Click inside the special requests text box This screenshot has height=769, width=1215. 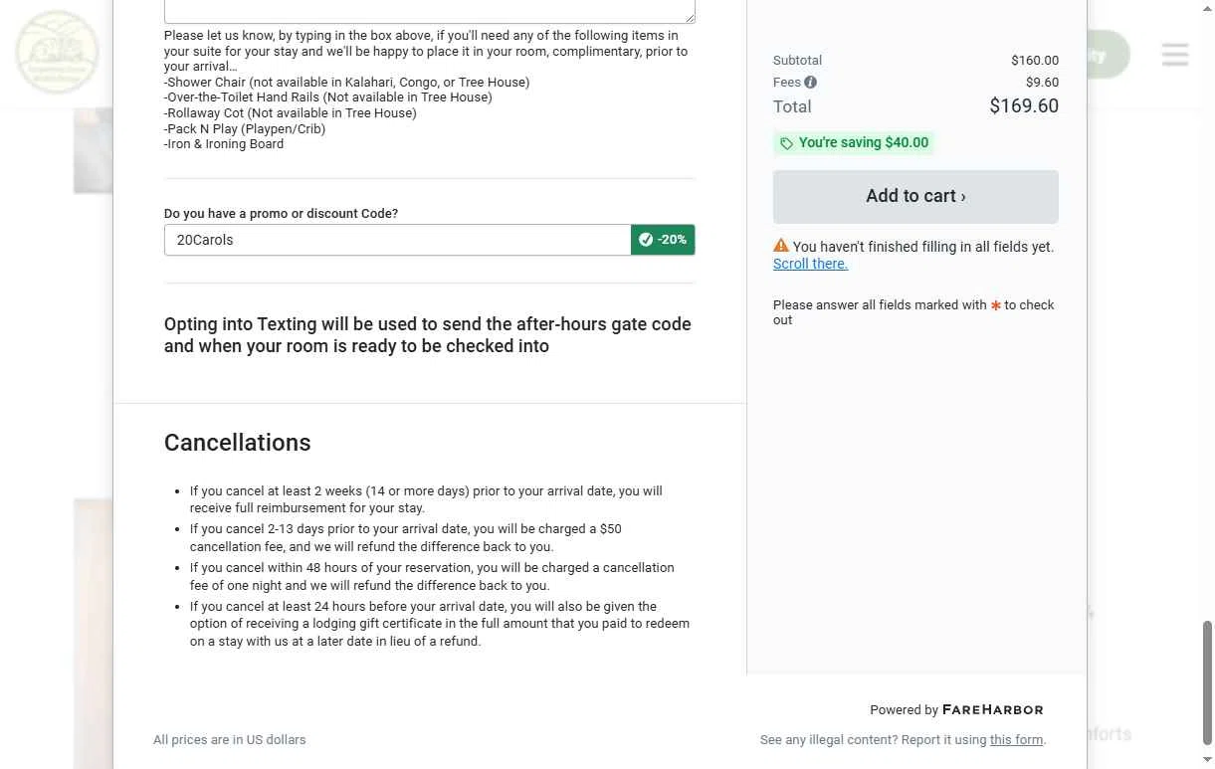click(x=430, y=11)
